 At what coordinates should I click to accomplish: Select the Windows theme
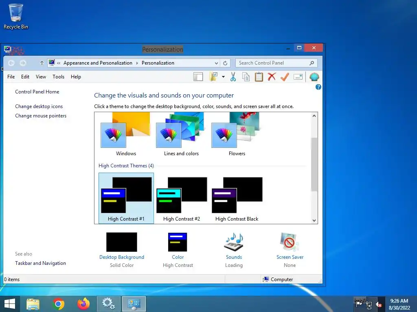pos(126,134)
